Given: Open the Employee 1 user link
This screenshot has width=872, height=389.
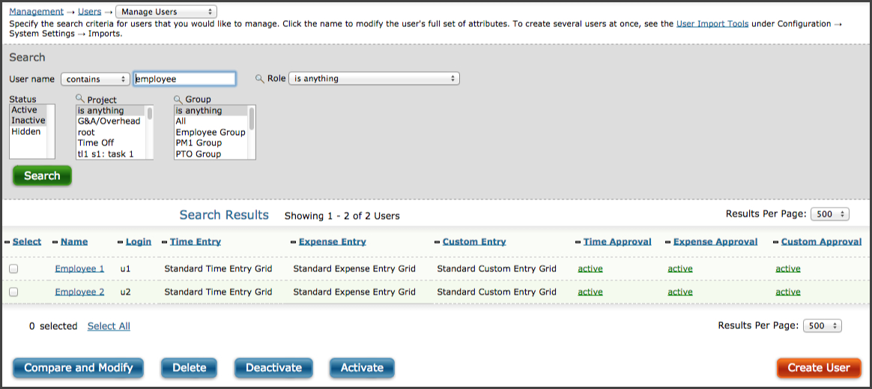Looking at the screenshot, I should tap(79, 269).
